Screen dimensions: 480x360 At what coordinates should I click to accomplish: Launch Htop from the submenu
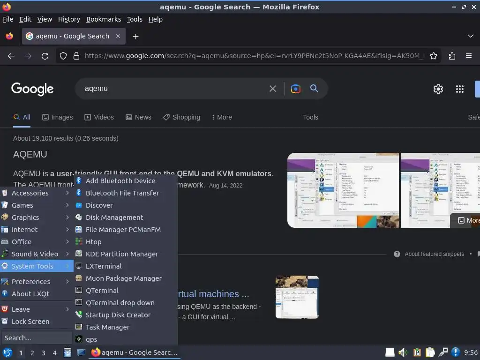[x=126, y=242]
